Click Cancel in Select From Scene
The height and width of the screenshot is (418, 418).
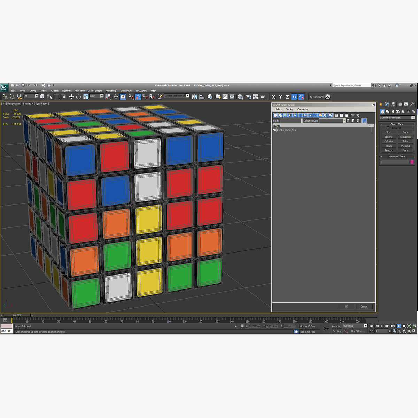(x=364, y=307)
